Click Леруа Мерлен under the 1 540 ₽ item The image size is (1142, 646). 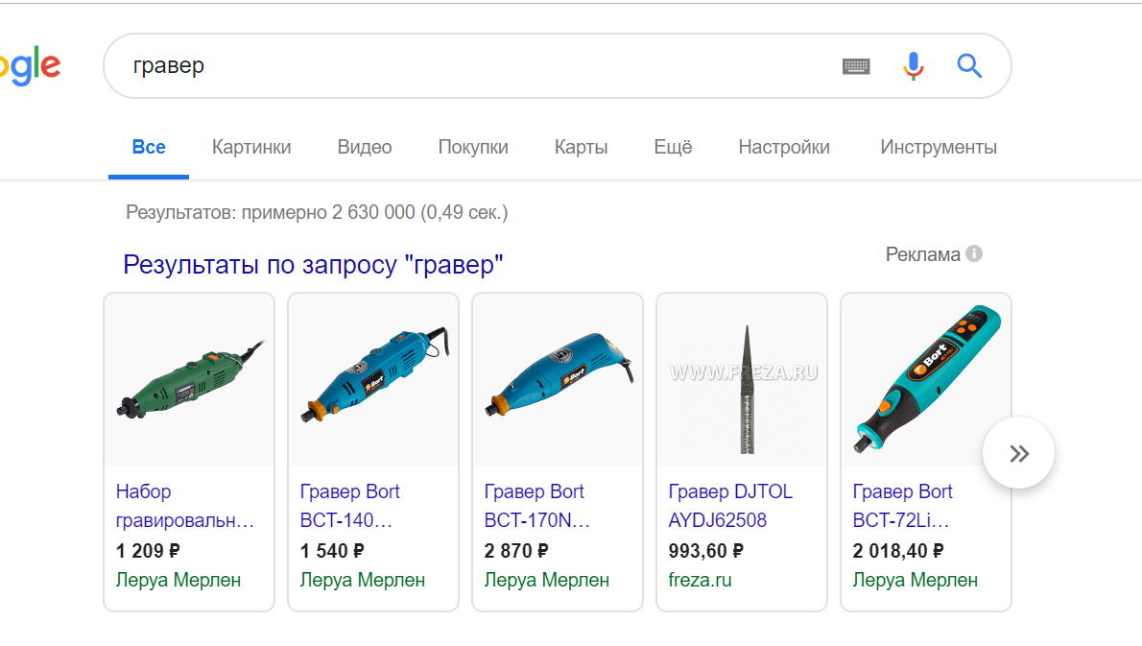pos(363,581)
